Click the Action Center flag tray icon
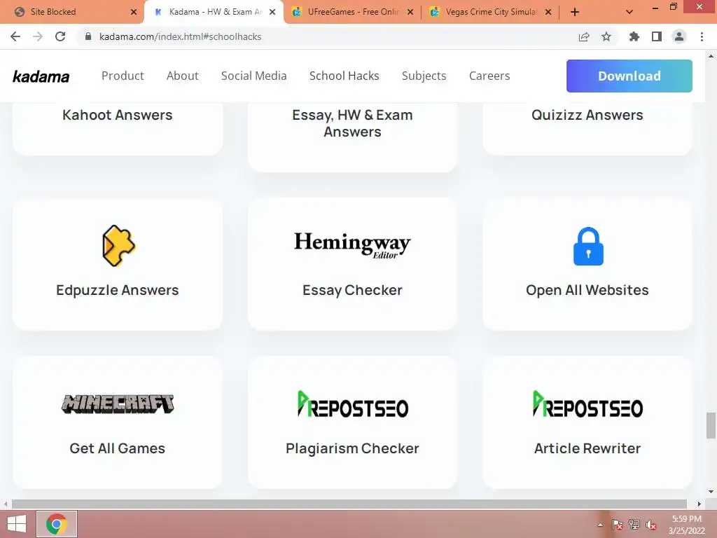The image size is (717, 538). pyautogui.click(x=618, y=525)
